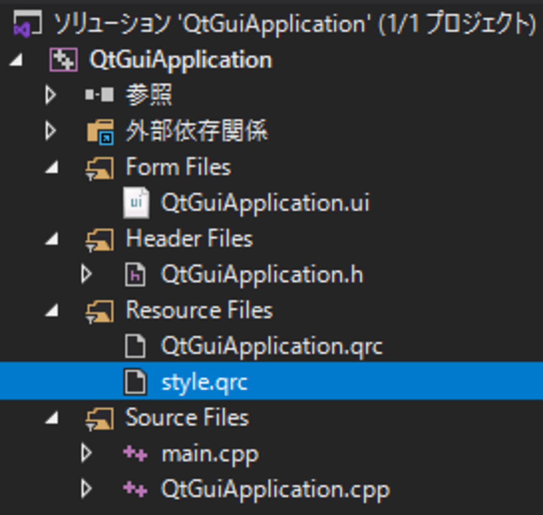543x515 pixels.
Task: Click the Visual Studio solution icon
Action: pyautogui.click(x=27, y=23)
